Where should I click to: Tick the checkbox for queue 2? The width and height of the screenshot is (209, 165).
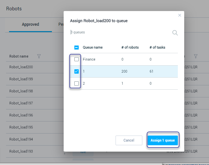(76, 83)
